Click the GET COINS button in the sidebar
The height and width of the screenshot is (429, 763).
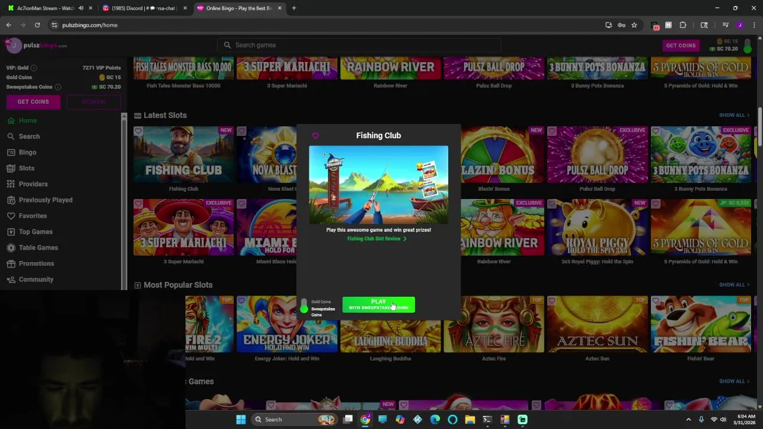(33, 102)
